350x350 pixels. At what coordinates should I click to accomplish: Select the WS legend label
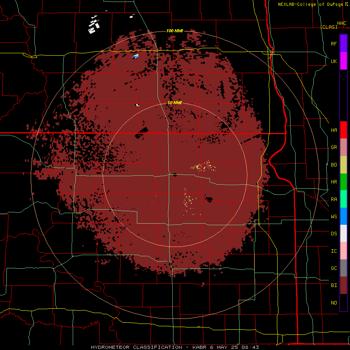(334, 216)
